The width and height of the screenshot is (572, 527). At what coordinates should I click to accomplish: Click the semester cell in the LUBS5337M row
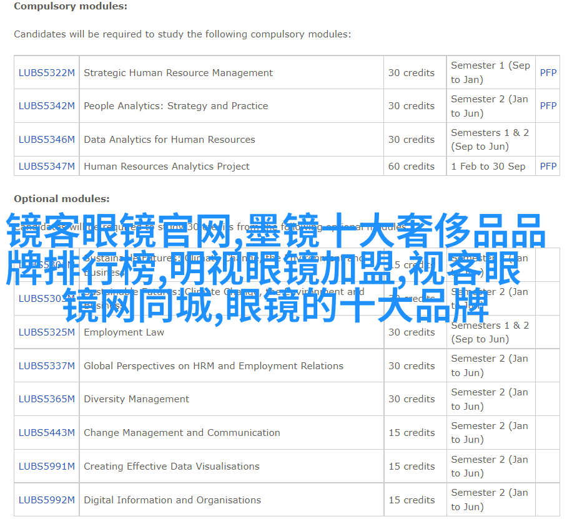(x=490, y=365)
